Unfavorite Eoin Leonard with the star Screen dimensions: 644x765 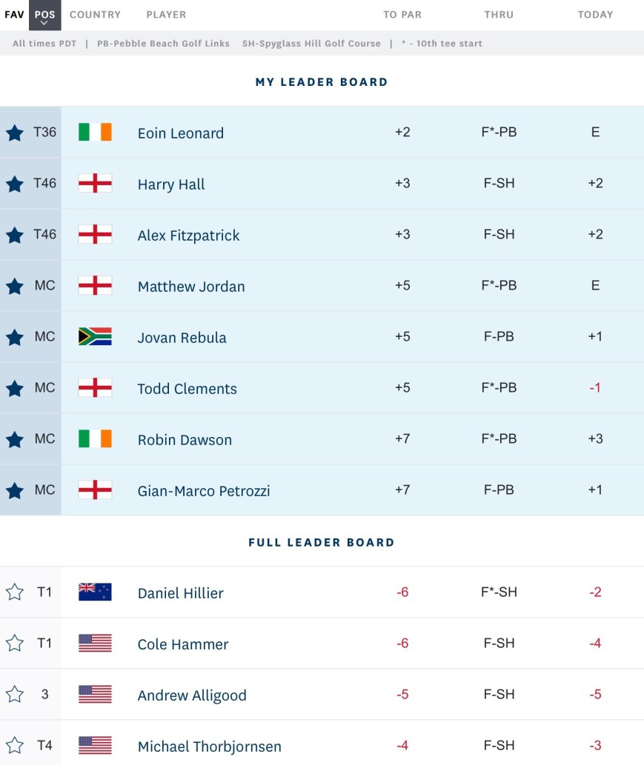(x=15, y=133)
